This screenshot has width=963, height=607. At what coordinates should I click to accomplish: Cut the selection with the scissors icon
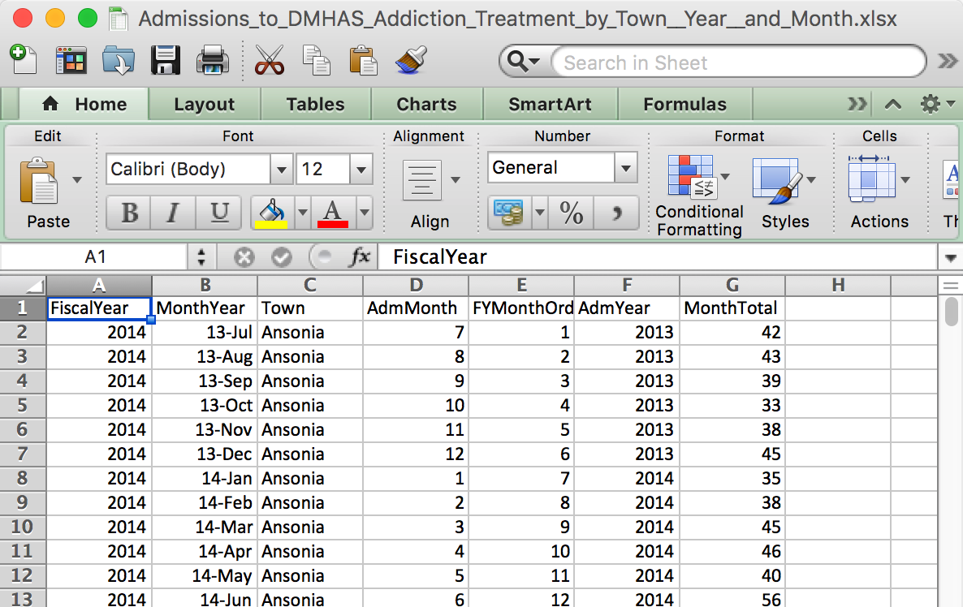pyautogui.click(x=269, y=61)
